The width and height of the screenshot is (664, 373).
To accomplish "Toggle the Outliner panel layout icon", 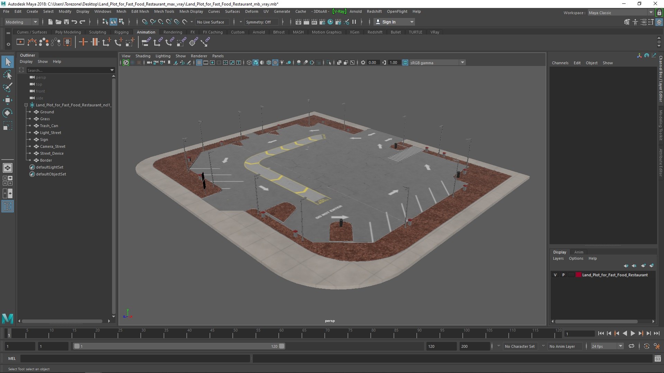I will tap(8, 207).
